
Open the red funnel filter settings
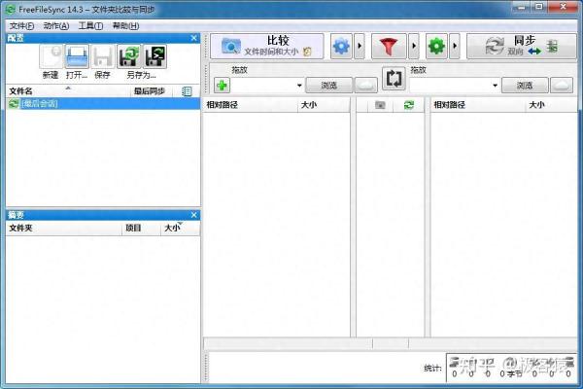click(x=389, y=46)
